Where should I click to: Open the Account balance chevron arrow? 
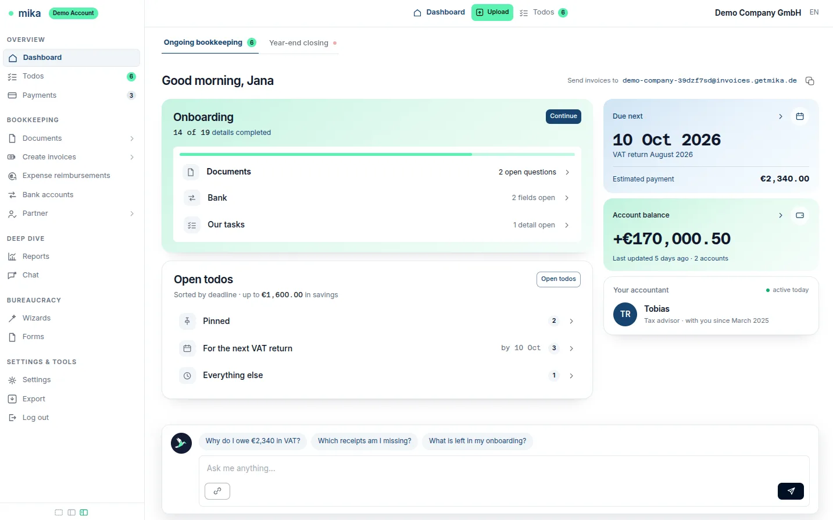[781, 215]
